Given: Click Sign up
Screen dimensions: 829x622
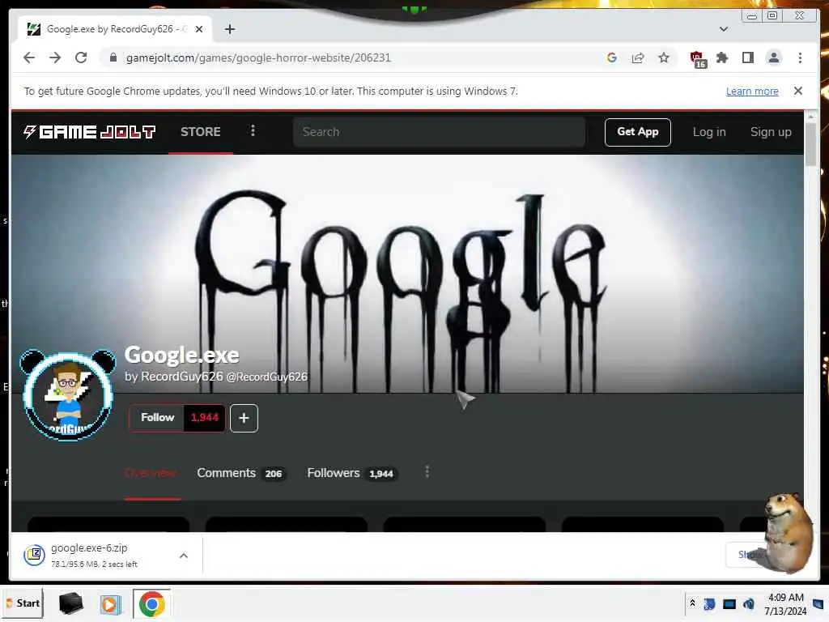Looking at the screenshot, I should pyautogui.click(x=771, y=132).
